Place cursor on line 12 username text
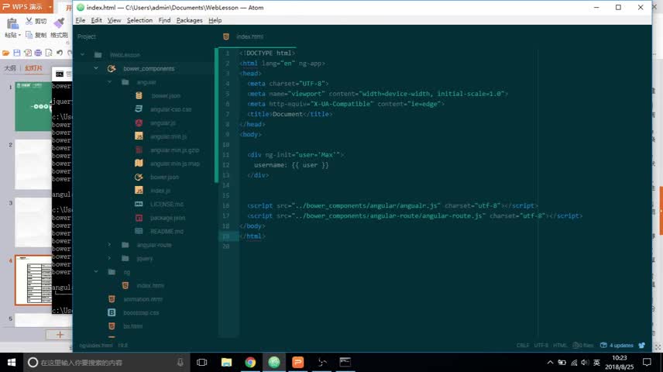 269,165
